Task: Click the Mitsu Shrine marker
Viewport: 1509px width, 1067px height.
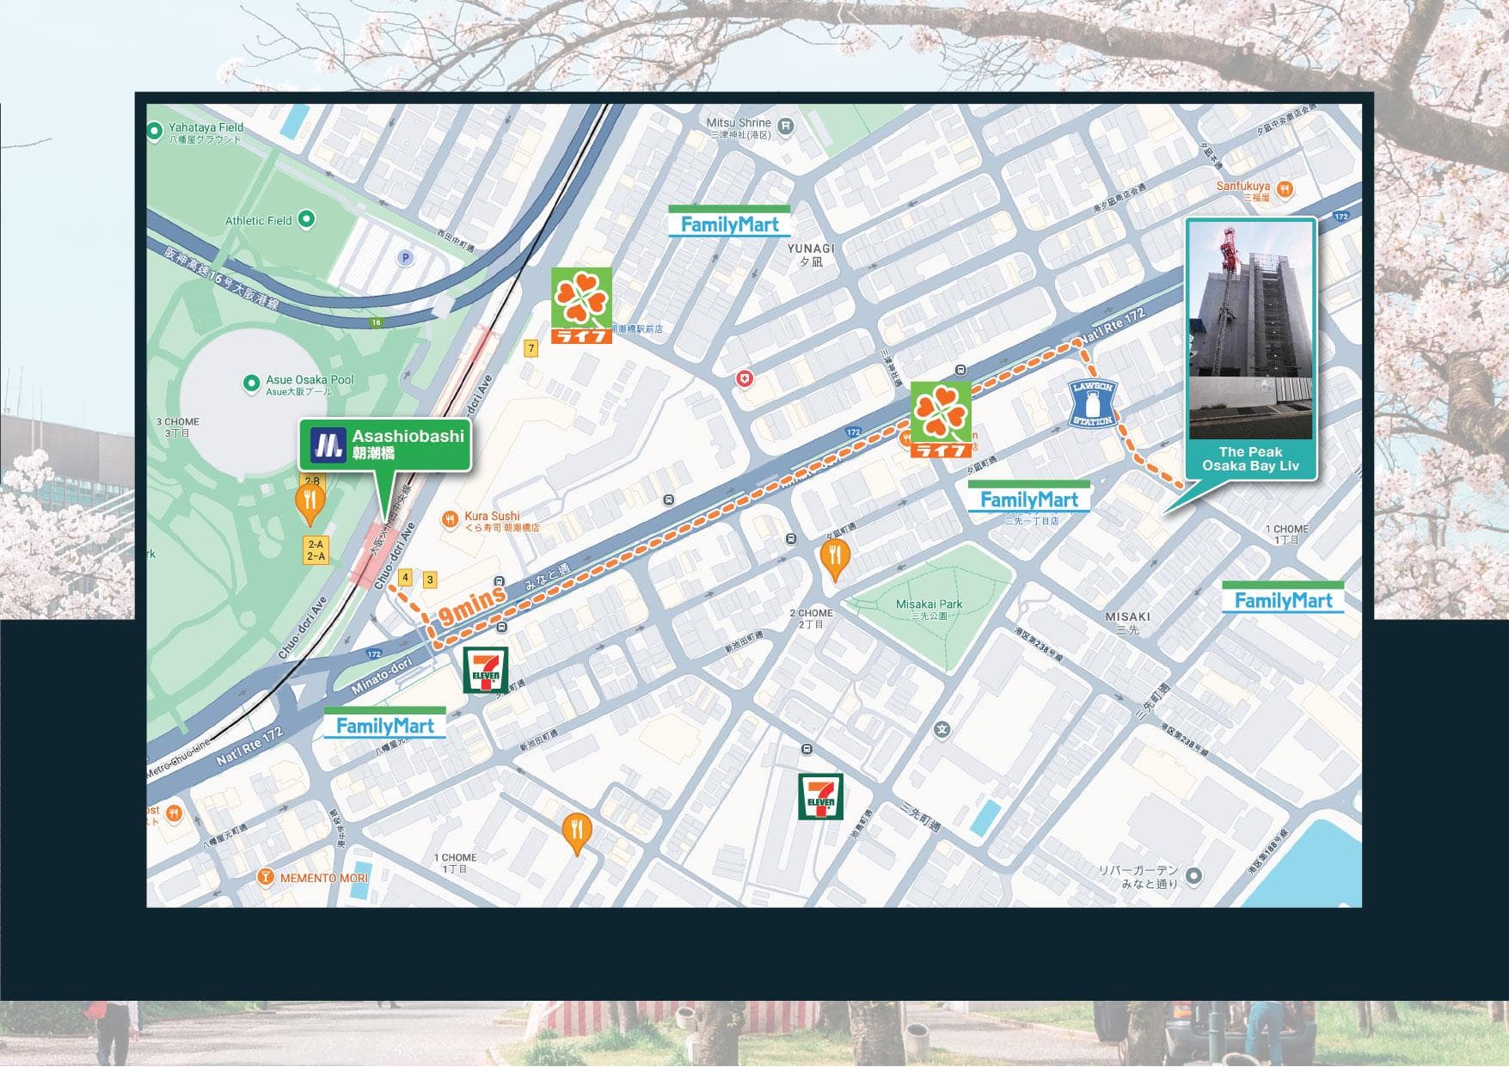Action: [785, 127]
